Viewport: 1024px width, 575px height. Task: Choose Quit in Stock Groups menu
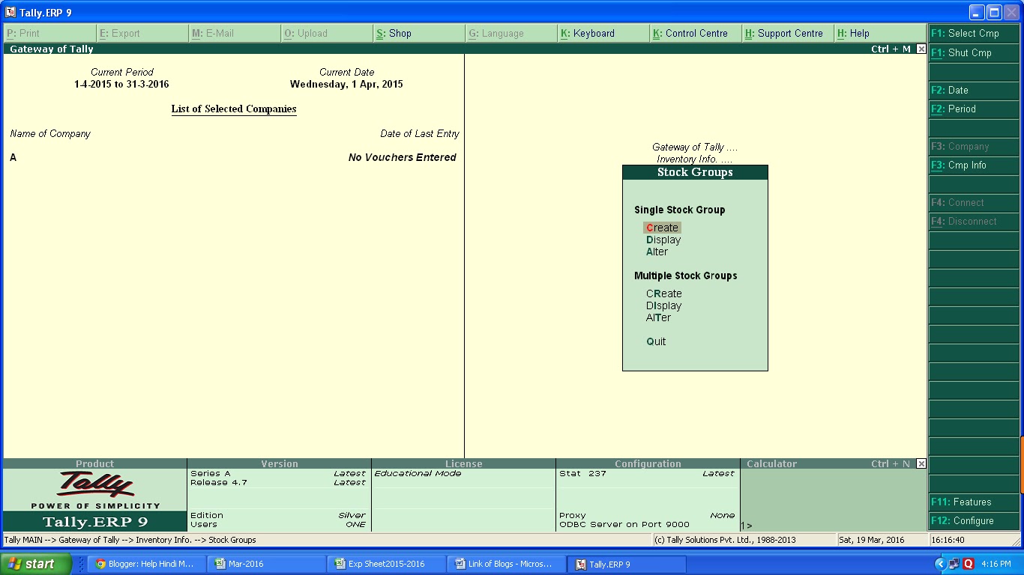[x=656, y=341]
